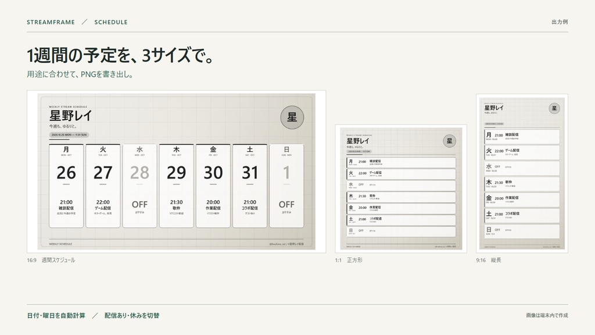The width and height of the screenshot is (595, 335).
Task: Click the 星 avatar circle in the square preview
Action: tap(449, 141)
